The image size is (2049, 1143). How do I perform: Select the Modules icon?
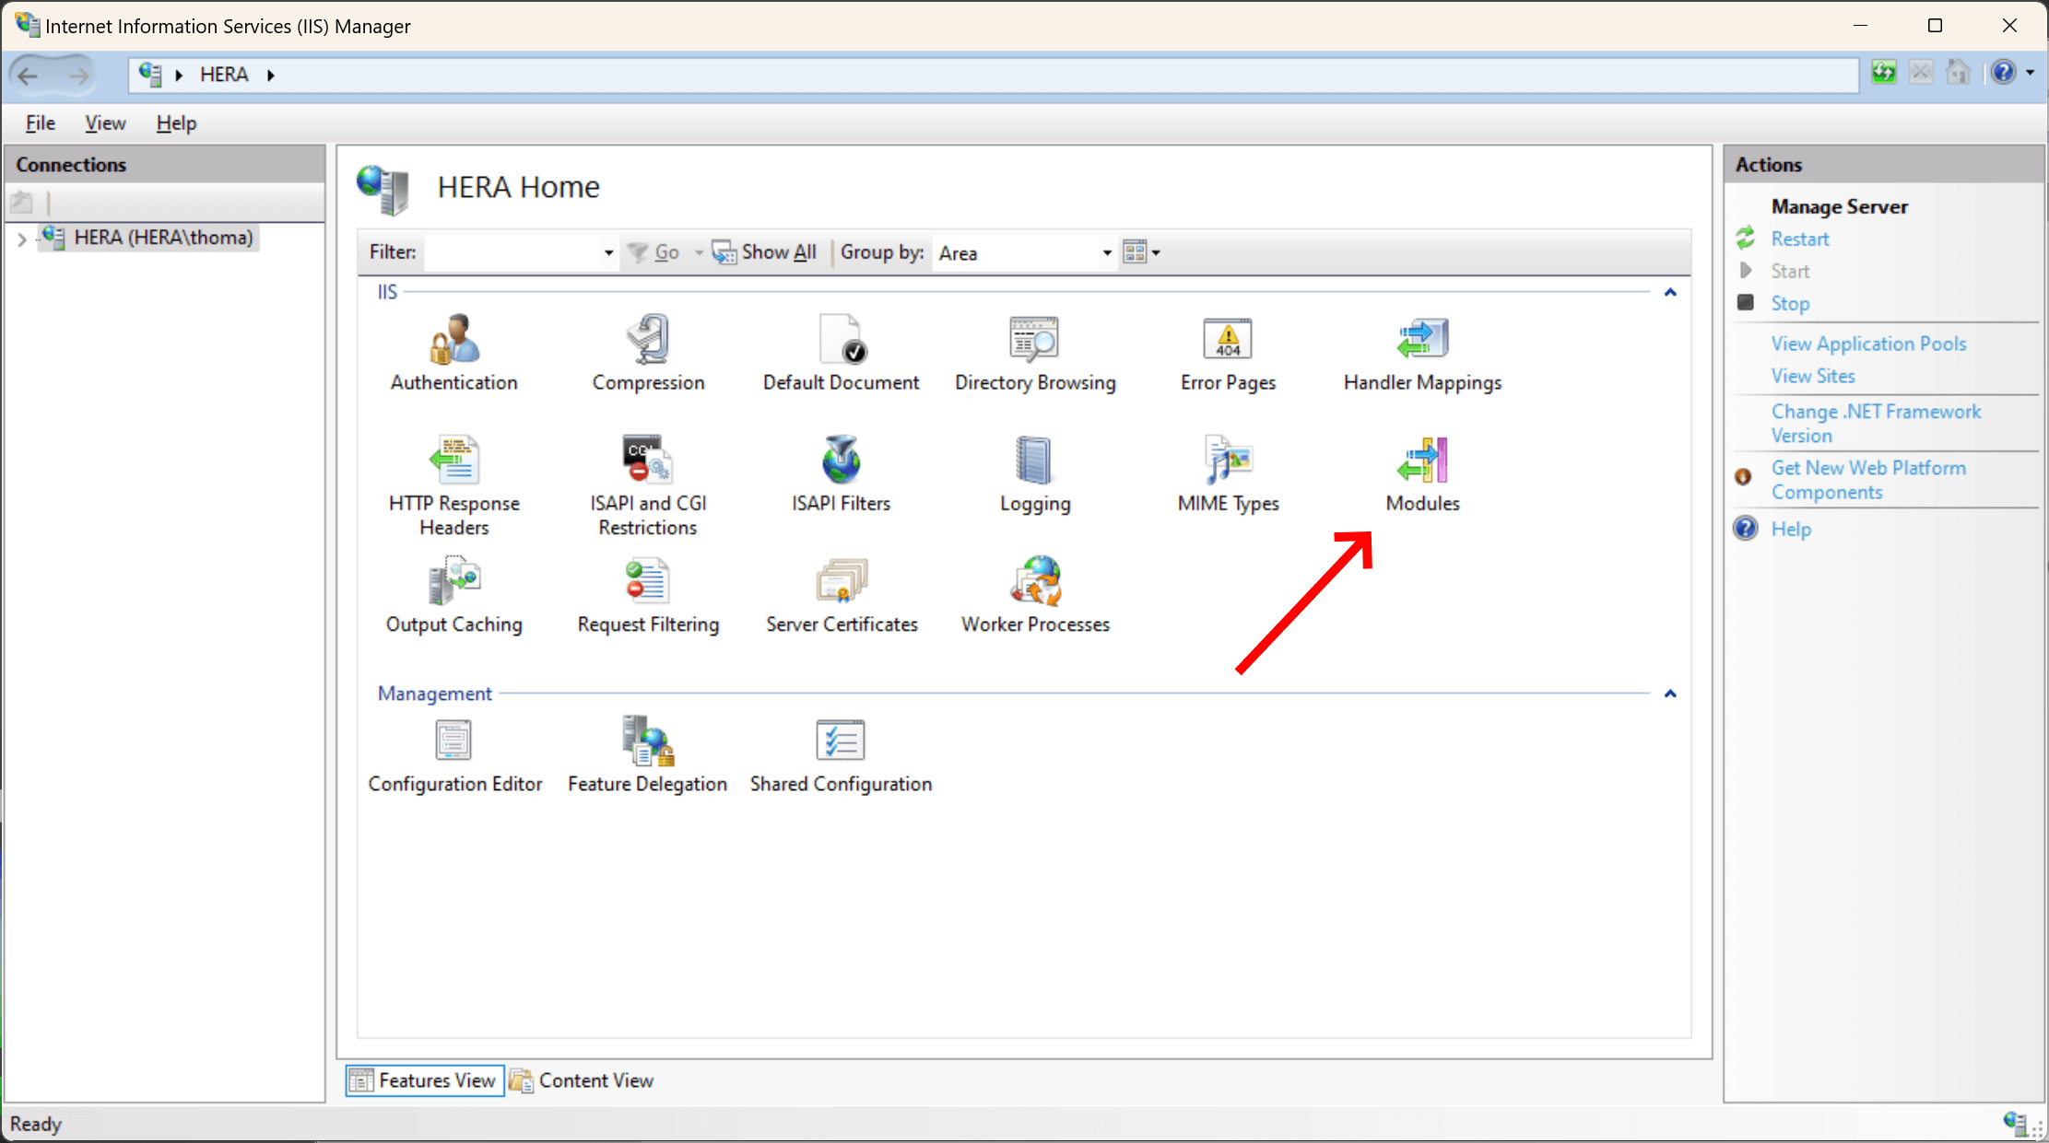tap(1421, 473)
